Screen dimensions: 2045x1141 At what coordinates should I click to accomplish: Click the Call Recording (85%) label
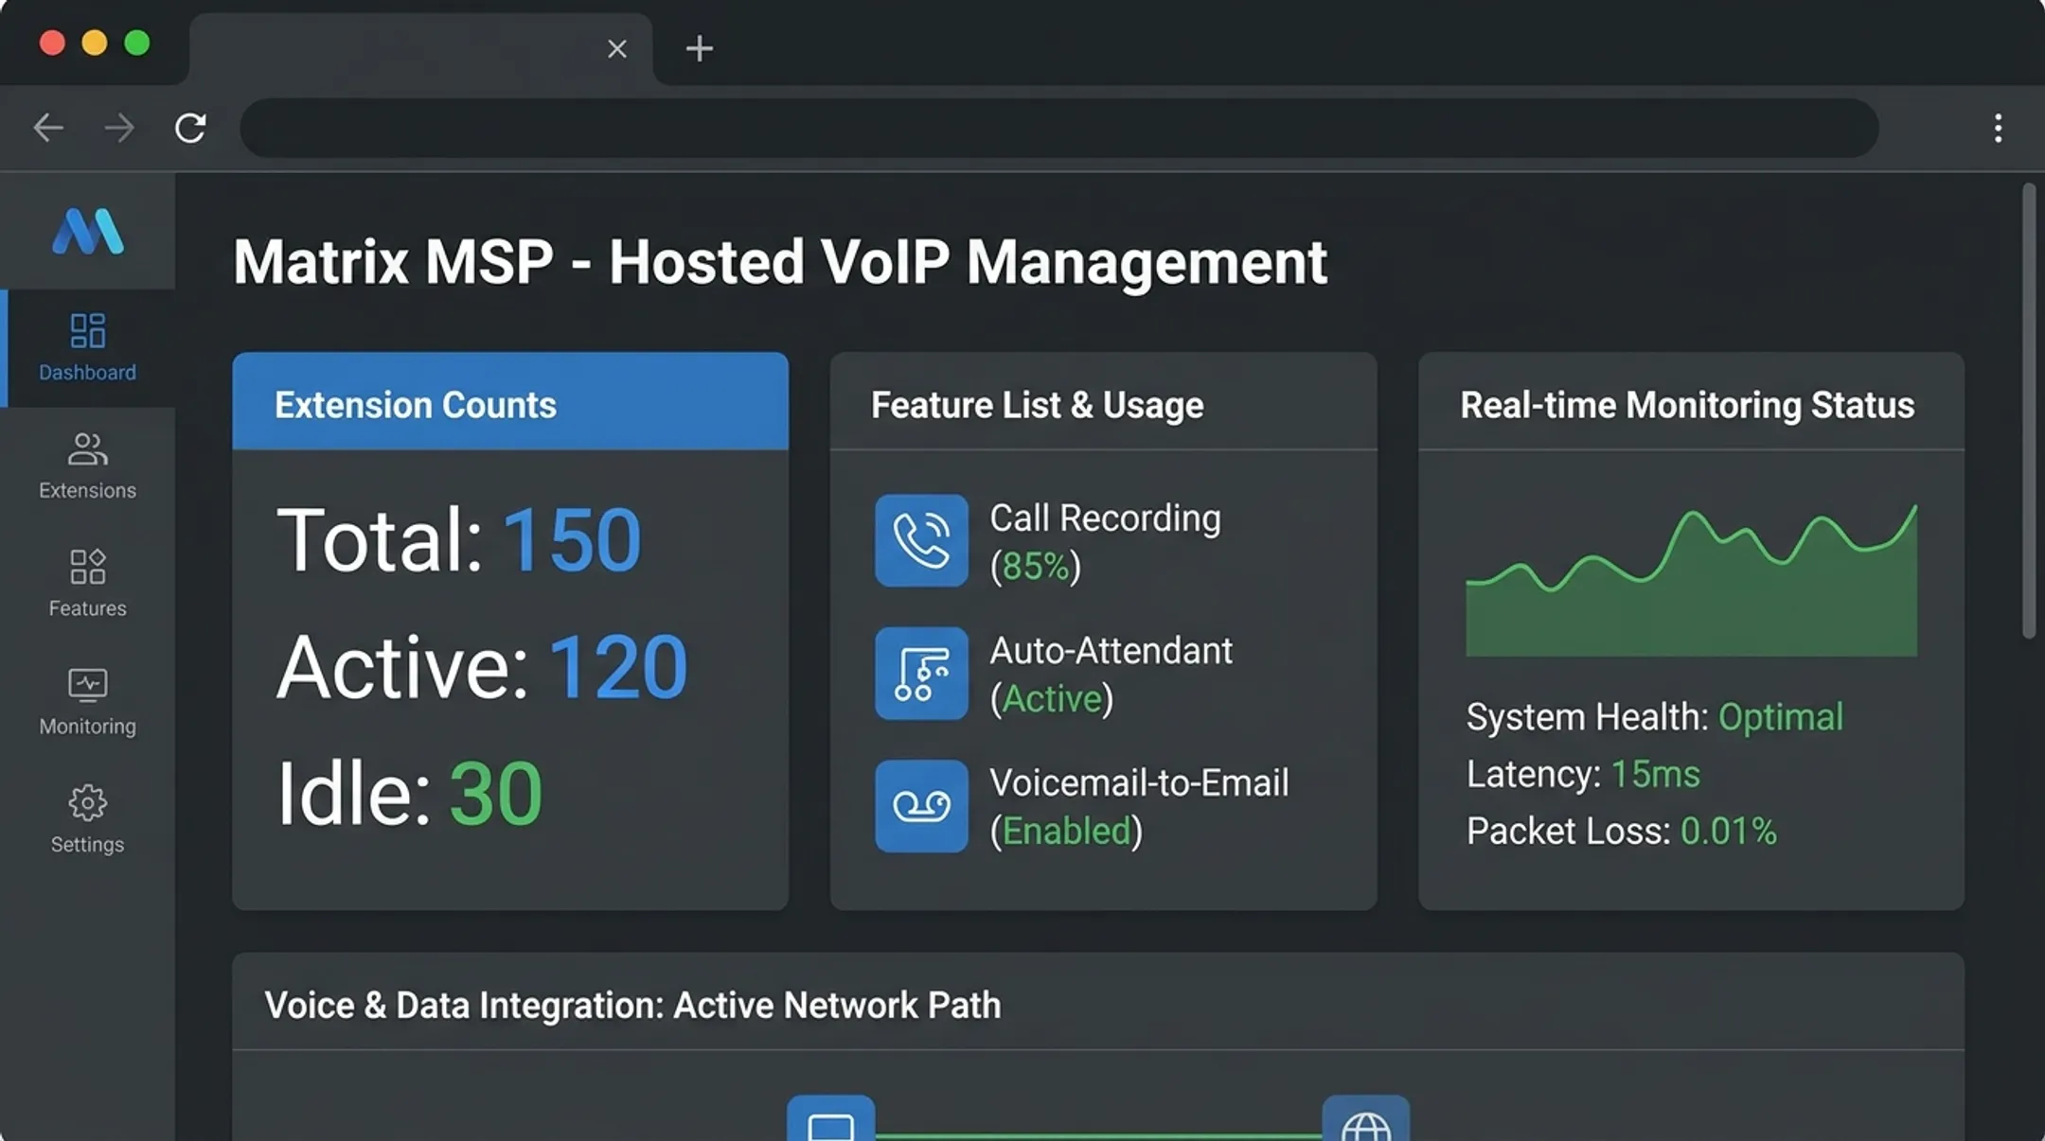coord(1105,542)
